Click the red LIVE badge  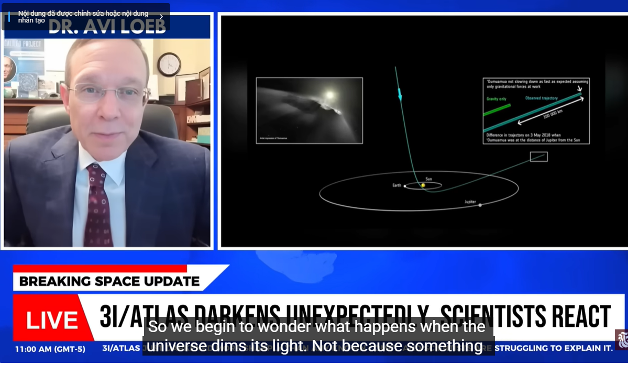click(52, 320)
